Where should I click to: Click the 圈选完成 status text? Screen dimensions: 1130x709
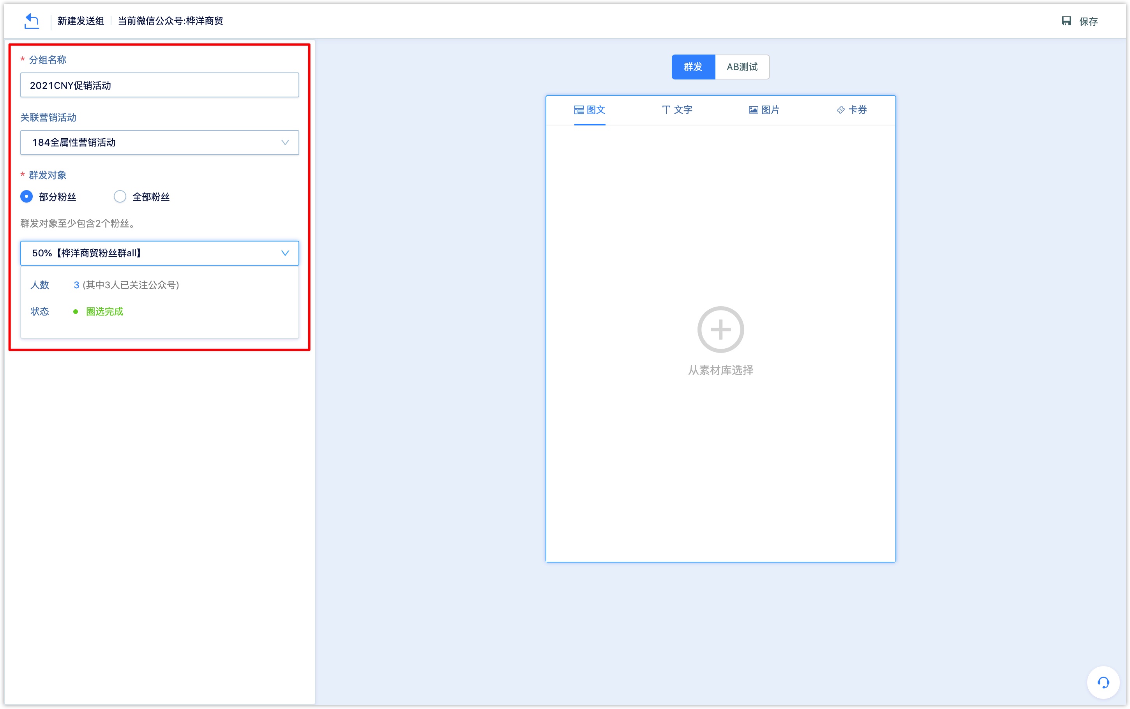pos(104,311)
